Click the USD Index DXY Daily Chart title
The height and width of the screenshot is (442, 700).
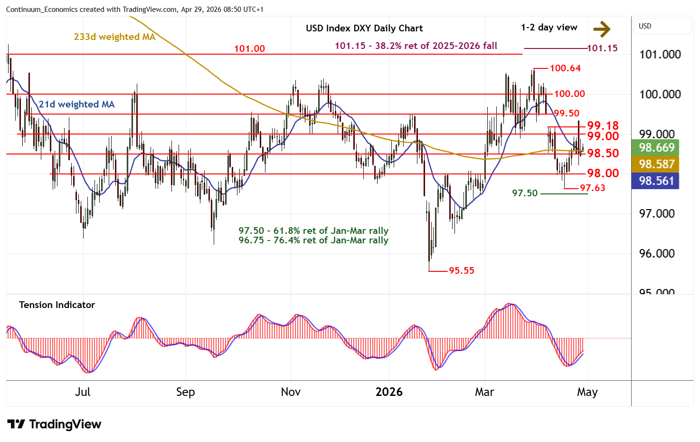pyautogui.click(x=364, y=28)
